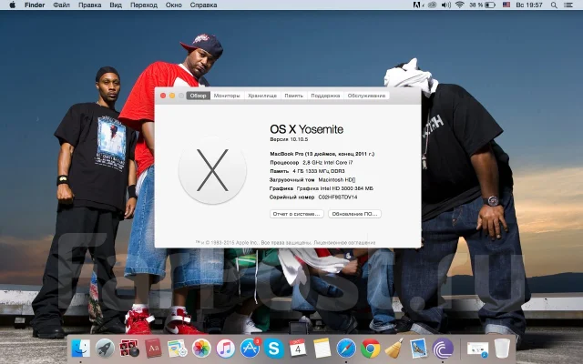Open Calendar icon showing 4

tap(298, 349)
